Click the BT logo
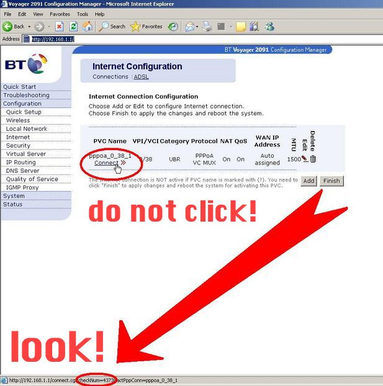 [x=26, y=64]
